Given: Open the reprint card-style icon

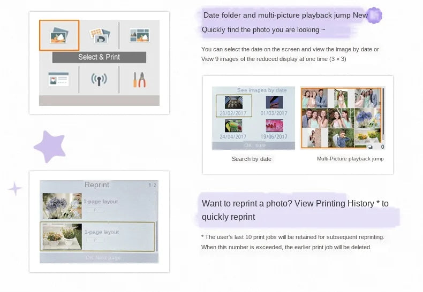Looking at the screenshot, I should [58, 79].
